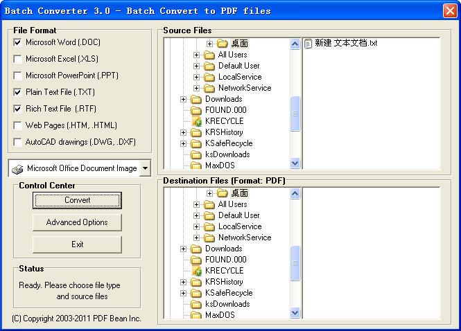The width and height of the screenshot is (461, 331).
Task: Check the AutoCAD drawings (.DWG, .DXF) option
Action: coord(17,142)
